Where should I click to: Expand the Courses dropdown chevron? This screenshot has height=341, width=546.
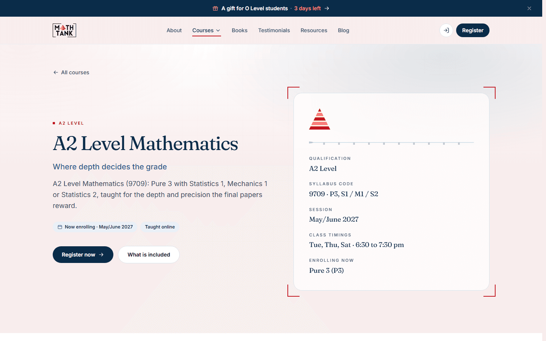218,30
